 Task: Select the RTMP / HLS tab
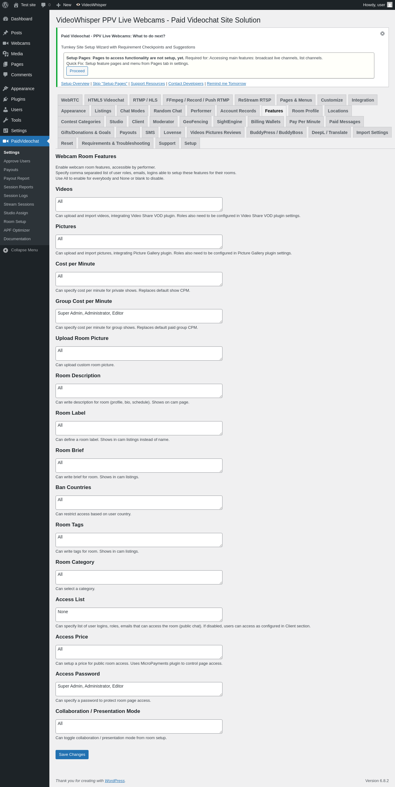coord(145,100)
